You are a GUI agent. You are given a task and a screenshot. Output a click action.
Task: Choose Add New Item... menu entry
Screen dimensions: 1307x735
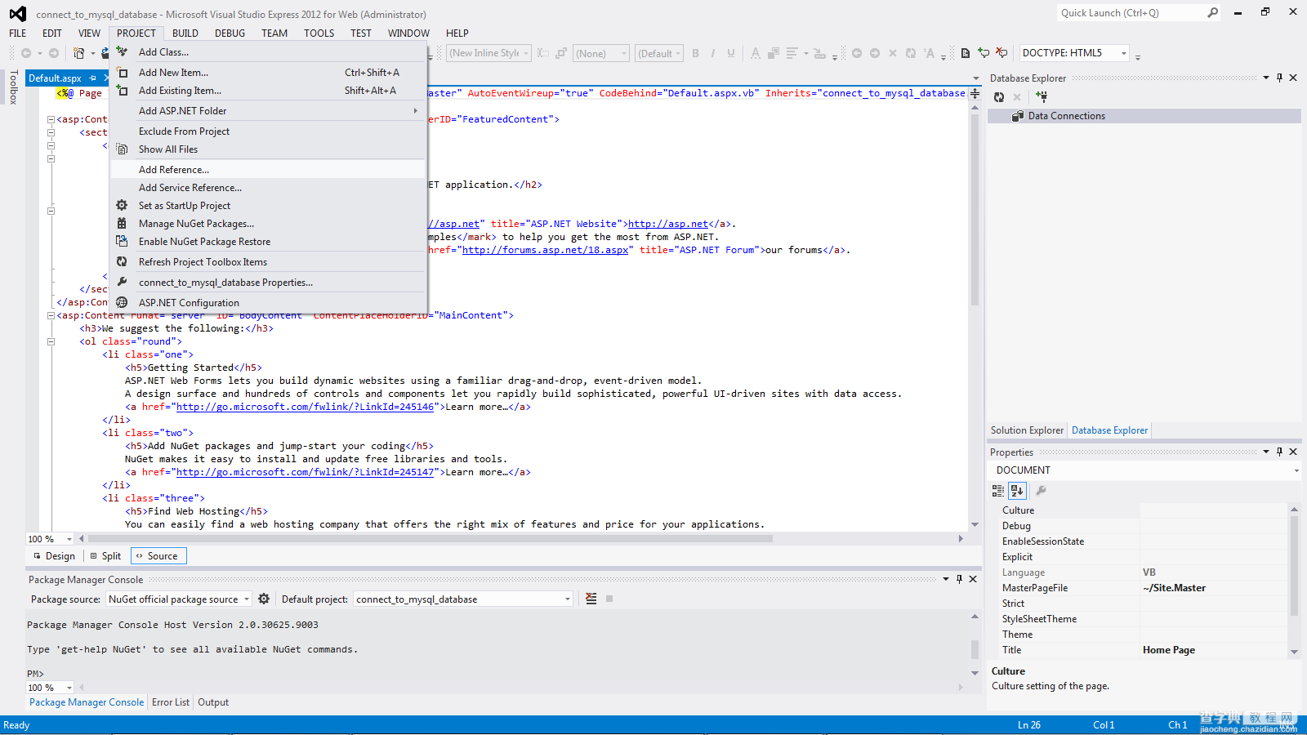tap(268, 73)
